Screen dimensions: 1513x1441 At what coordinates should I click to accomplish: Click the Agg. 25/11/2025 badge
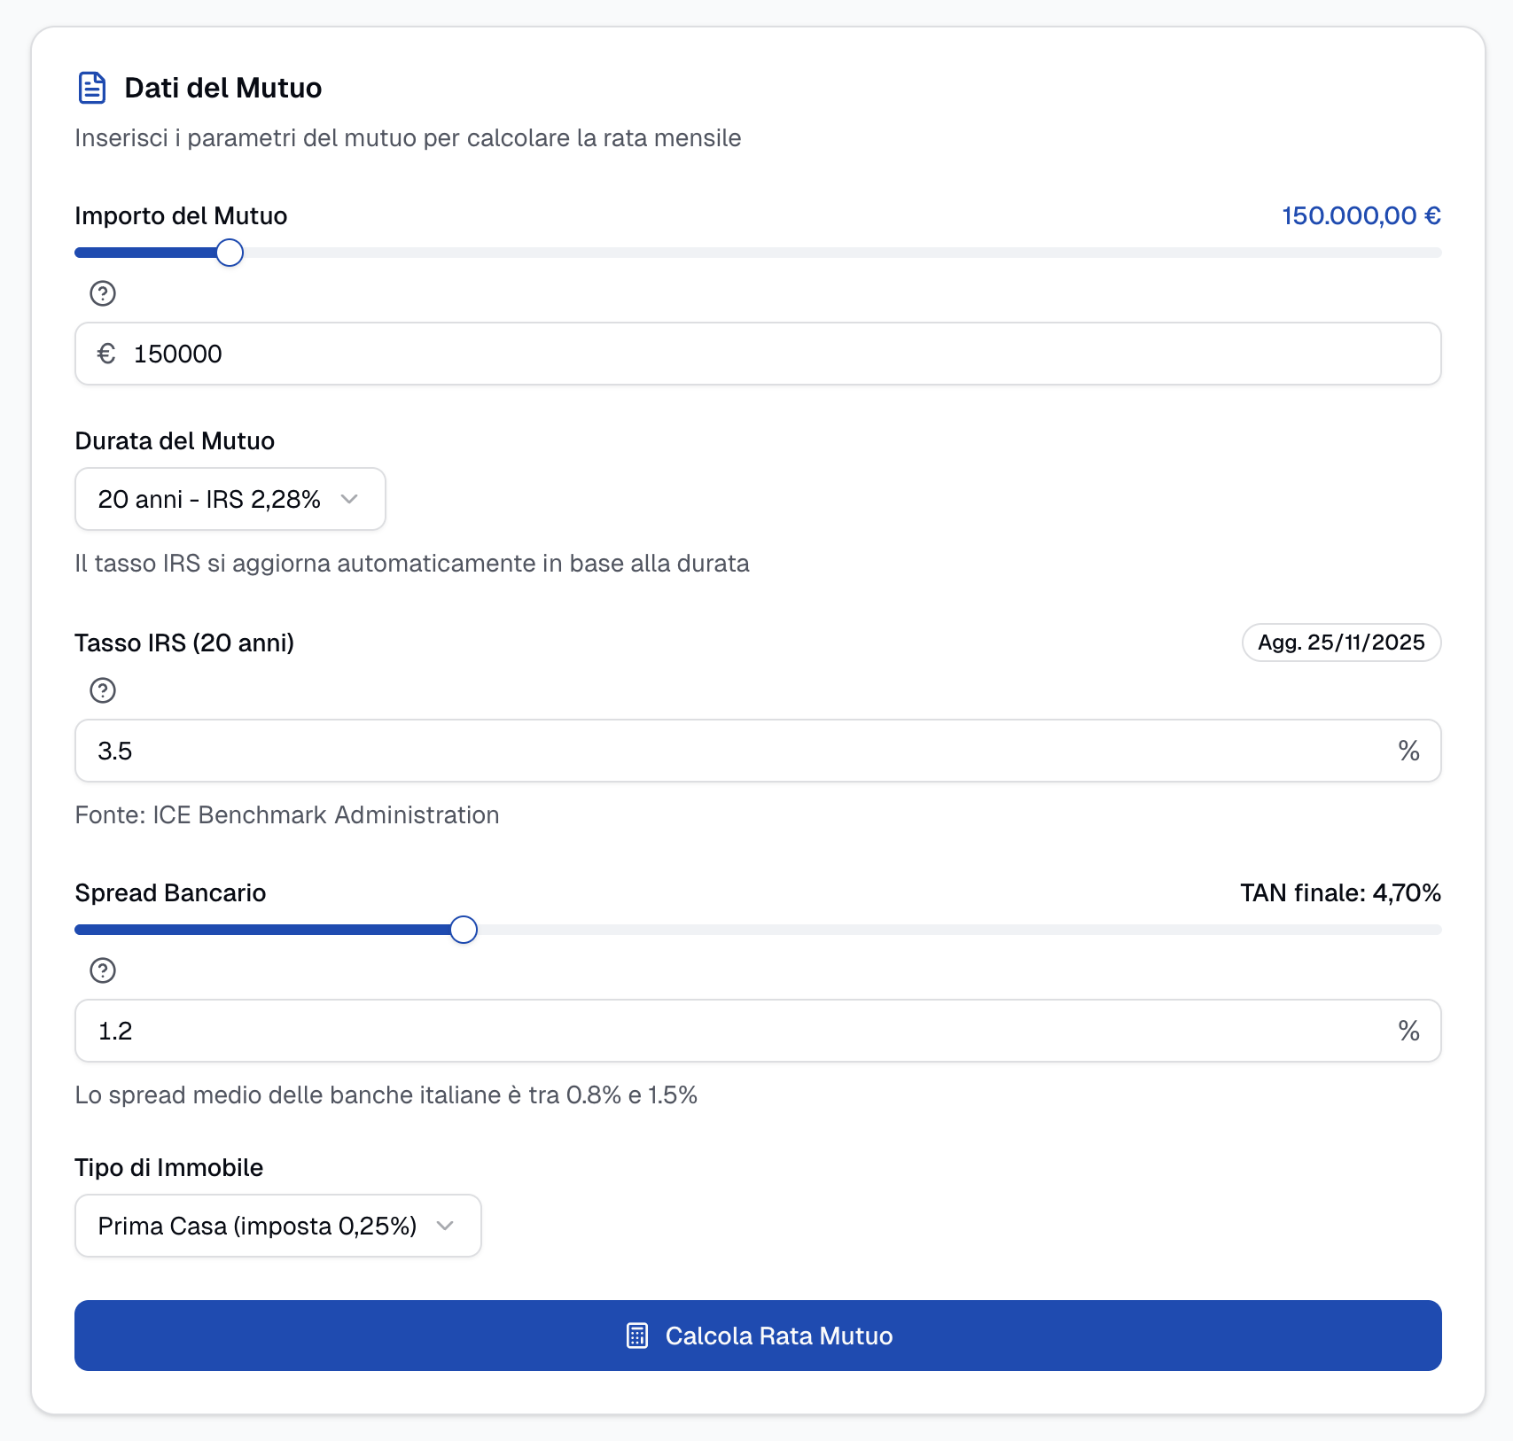click(1341, 643)
